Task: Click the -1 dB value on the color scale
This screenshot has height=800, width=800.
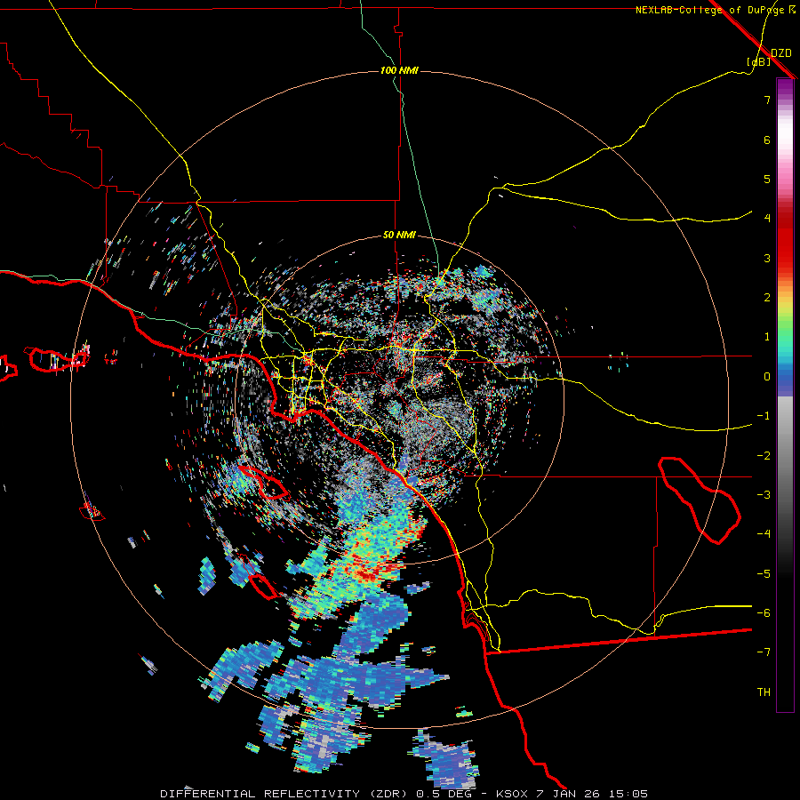Action: 764,416
